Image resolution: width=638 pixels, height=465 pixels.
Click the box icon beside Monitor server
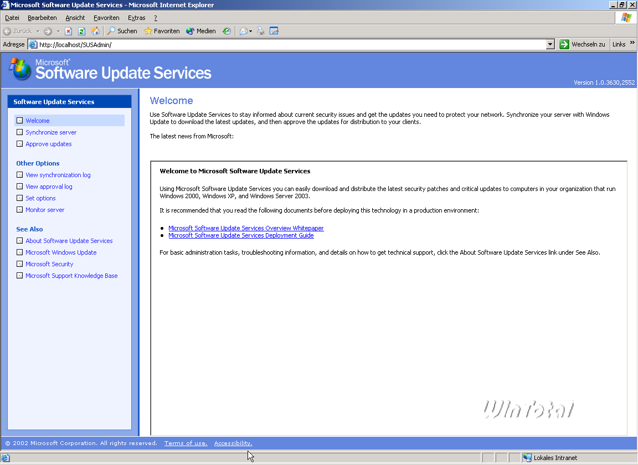[x=19, y=209]
